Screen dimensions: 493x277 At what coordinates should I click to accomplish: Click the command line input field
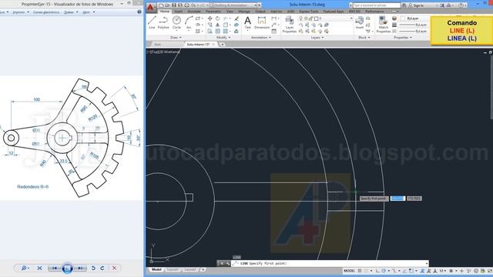pos(330,263)
